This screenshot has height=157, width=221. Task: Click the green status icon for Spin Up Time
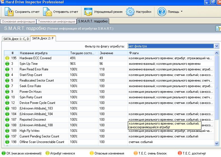point(7,64)
